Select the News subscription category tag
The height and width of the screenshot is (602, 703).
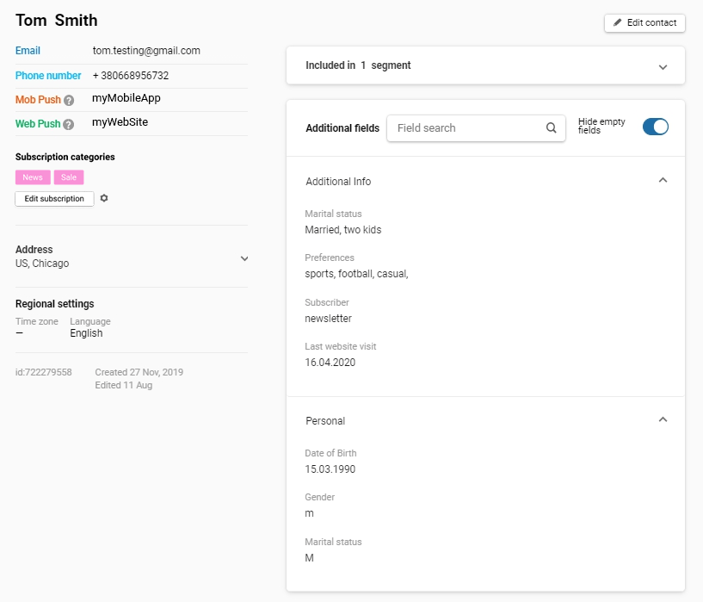33,177
